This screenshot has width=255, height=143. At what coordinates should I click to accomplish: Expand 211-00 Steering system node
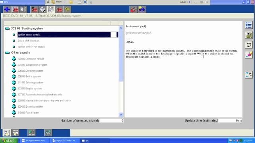pos(14,83)
